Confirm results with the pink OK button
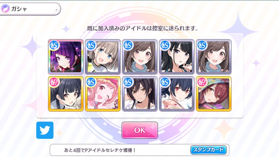 140,130
